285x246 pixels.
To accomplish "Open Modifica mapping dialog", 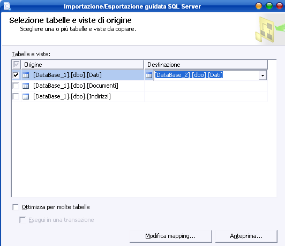I will point(171,236).
